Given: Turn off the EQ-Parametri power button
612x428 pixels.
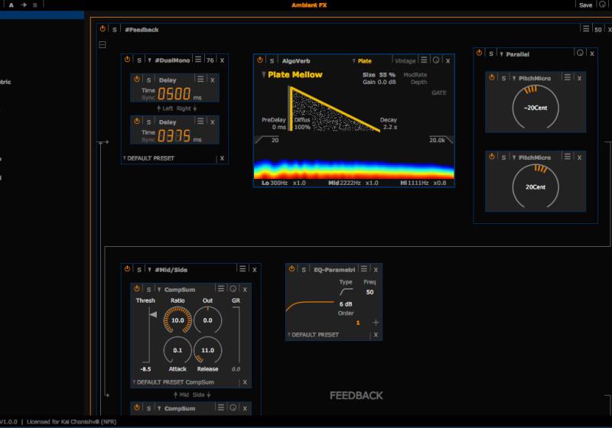Looking at the screenshot, I should pos(292,269).
